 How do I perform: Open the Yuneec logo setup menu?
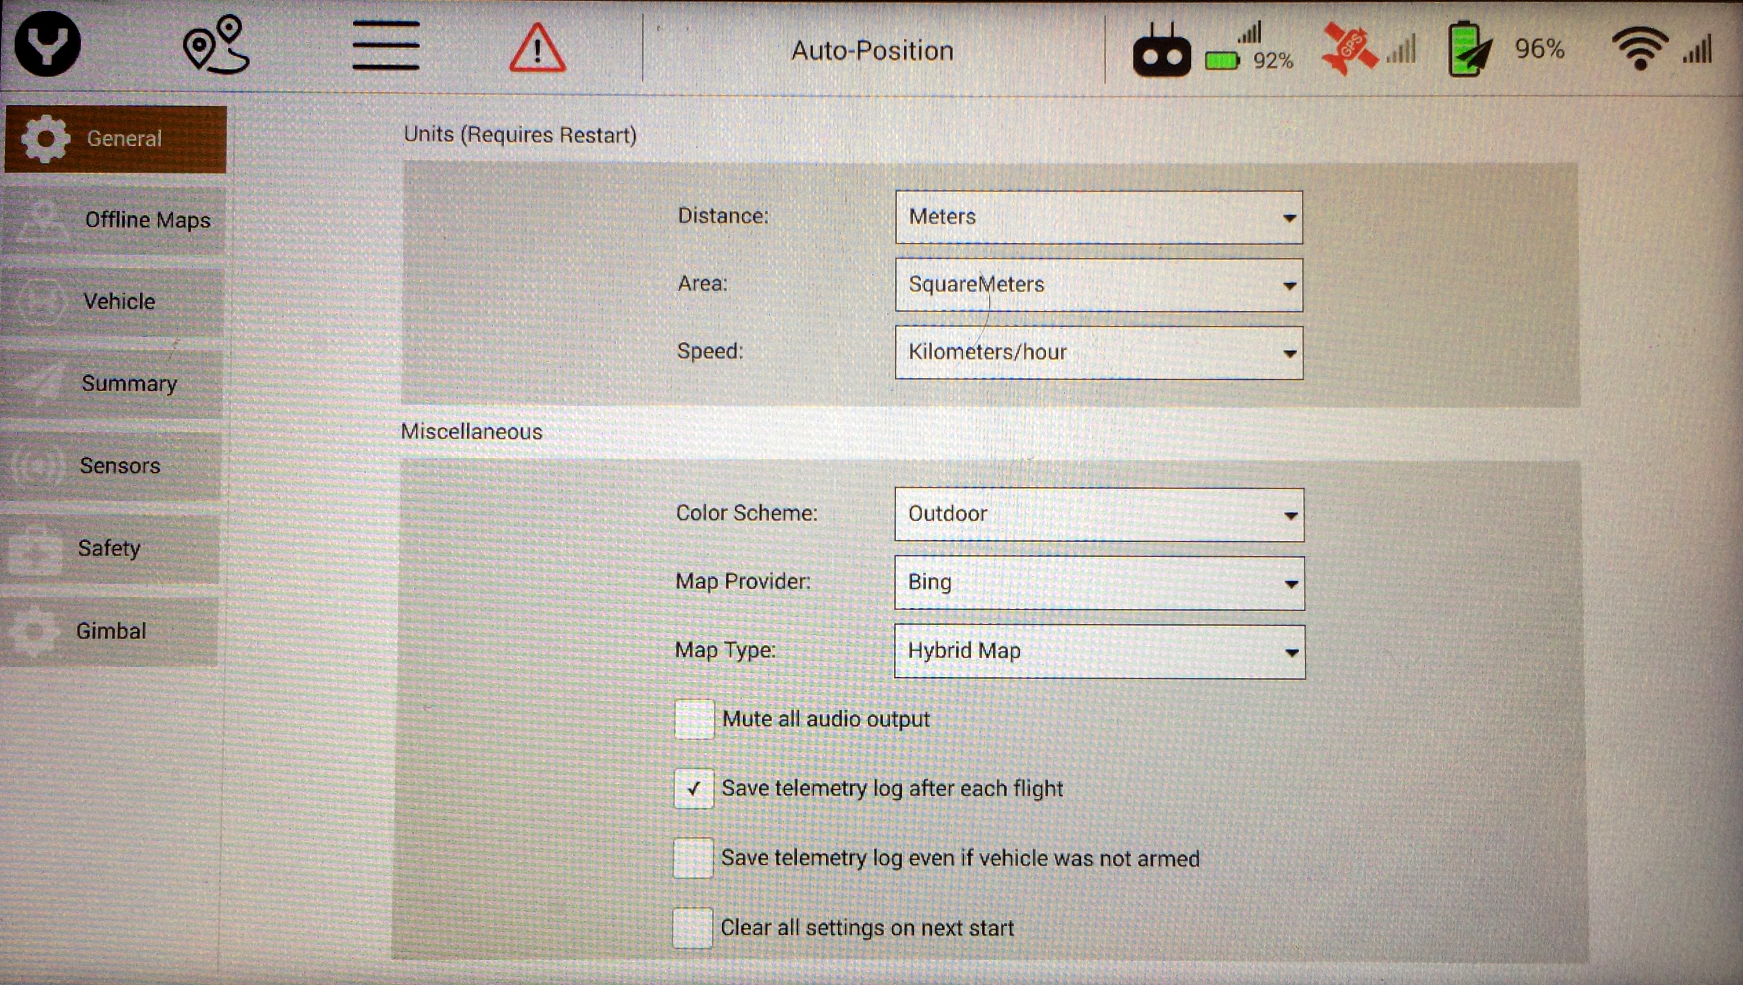(x=48, y=44)
